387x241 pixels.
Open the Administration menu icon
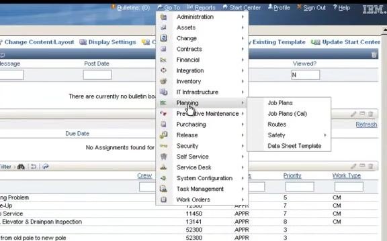(x=163, y=17)
